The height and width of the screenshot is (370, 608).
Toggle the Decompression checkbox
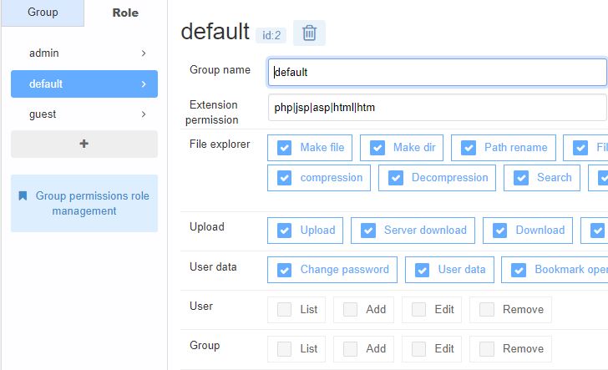point(395,178)
